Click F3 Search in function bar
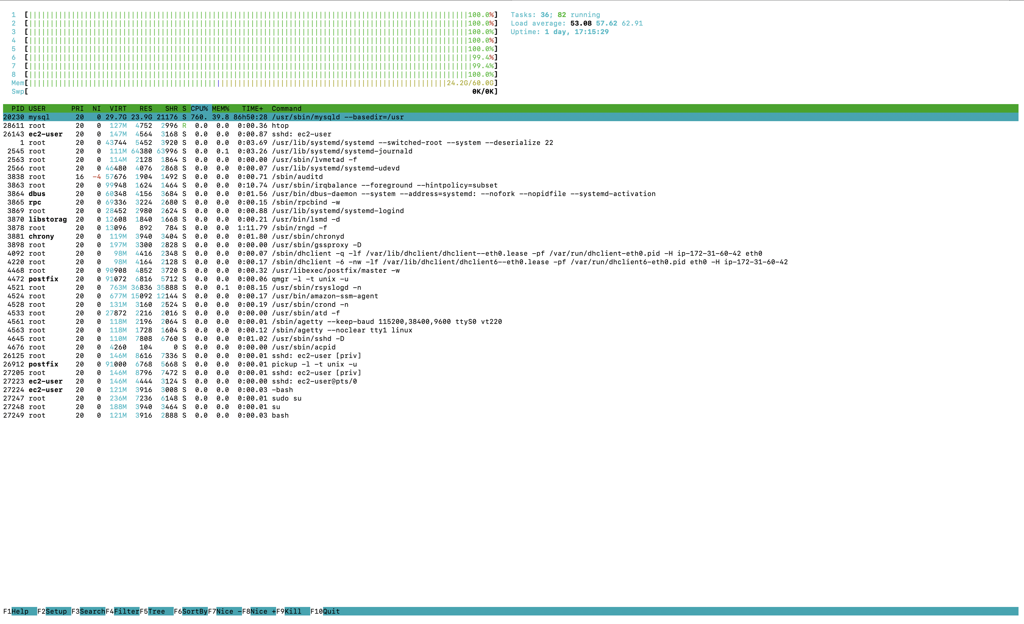This screenshot has height=624, width=1024. point(88,611)
